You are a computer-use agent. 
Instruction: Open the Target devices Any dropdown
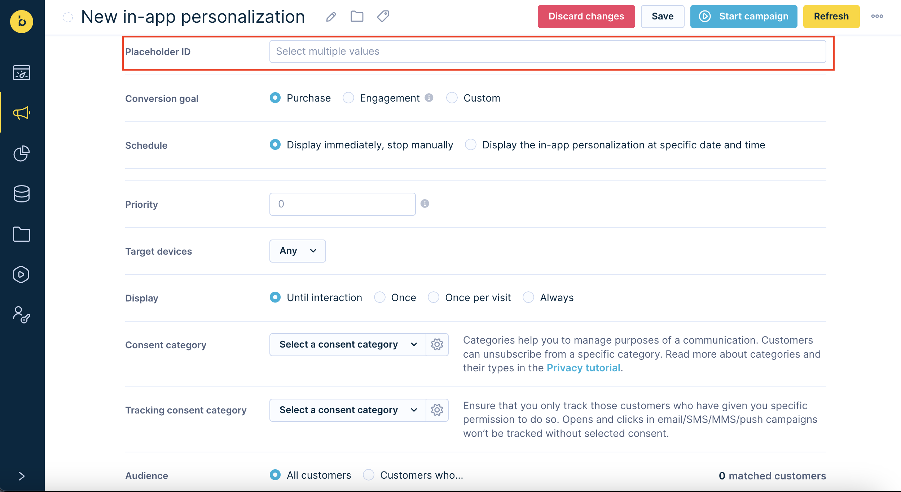[298, 251]
